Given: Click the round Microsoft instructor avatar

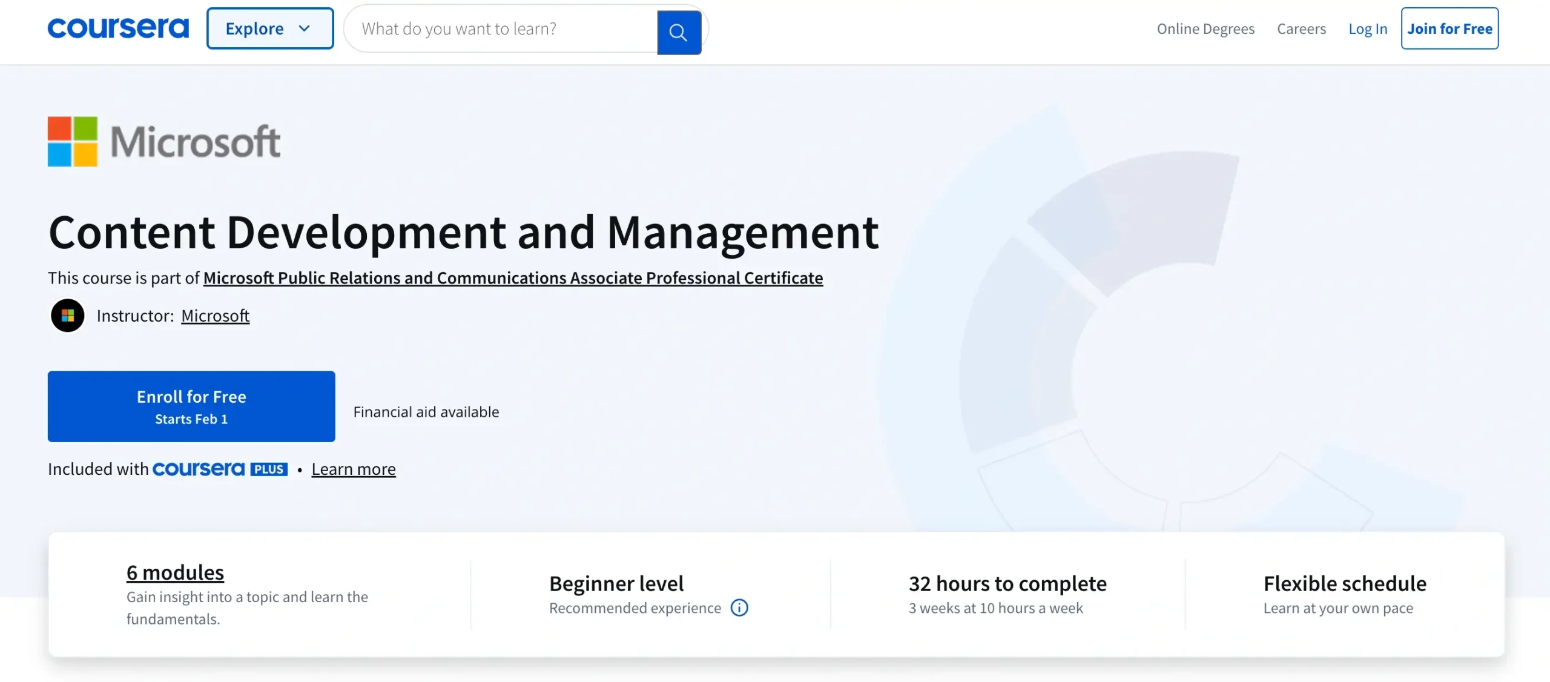Looking at the screenshot, I should [x=68, y=316].
